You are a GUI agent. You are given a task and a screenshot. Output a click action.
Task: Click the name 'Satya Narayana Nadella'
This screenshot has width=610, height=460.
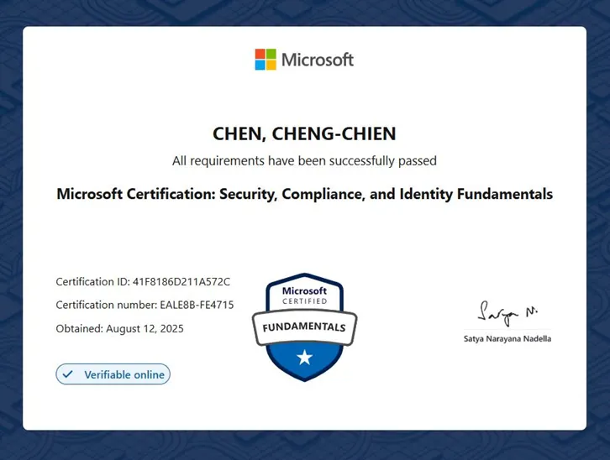pyautogui.click(x=507, y=339)
